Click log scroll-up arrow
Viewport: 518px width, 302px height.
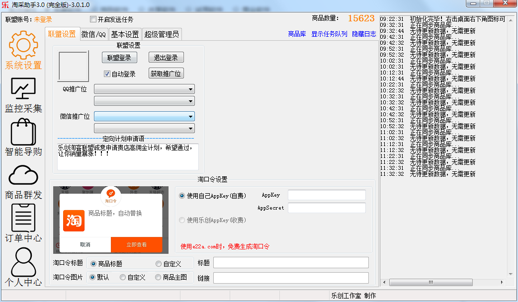[x=511, y=20]
